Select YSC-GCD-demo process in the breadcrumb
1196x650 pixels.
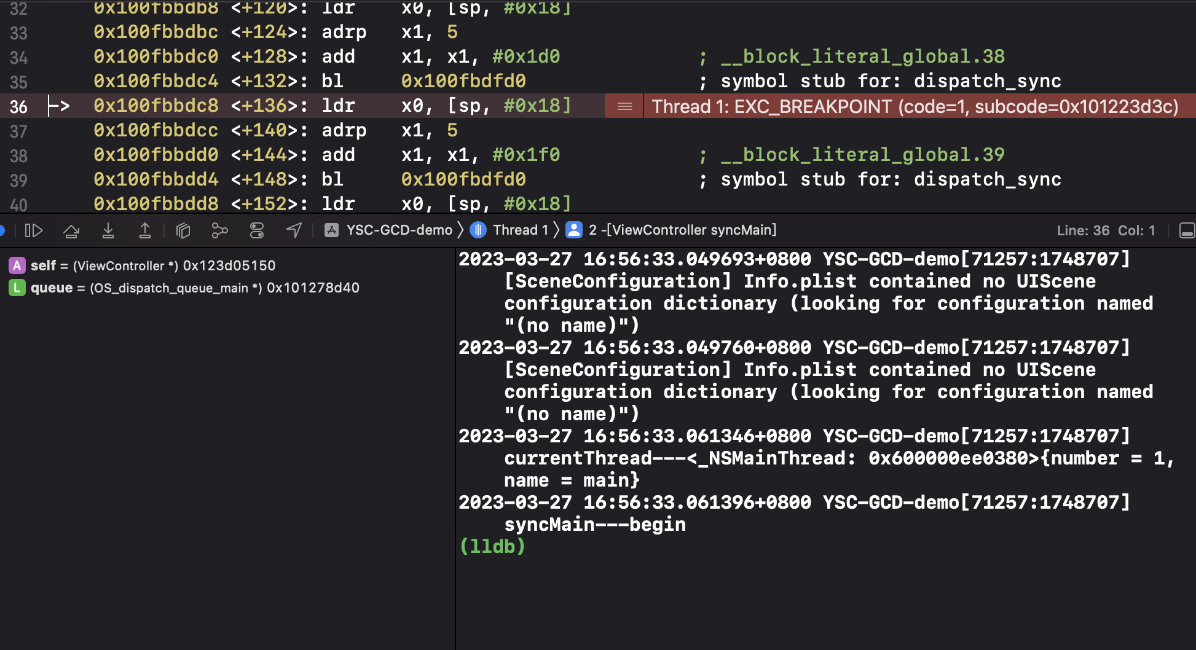tap(399, 230)
